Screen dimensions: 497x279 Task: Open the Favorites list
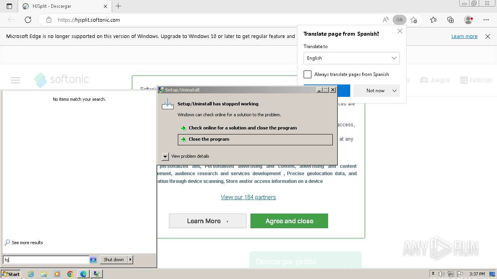pos(433,20)
